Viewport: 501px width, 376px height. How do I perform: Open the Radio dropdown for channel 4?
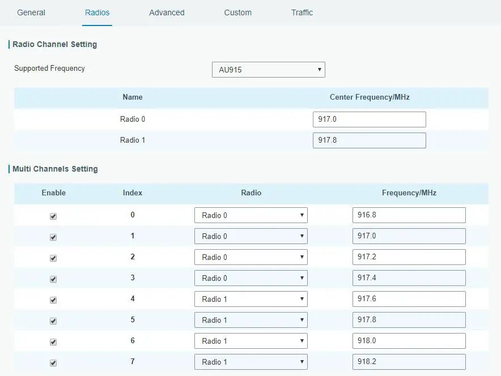point(250,298)
